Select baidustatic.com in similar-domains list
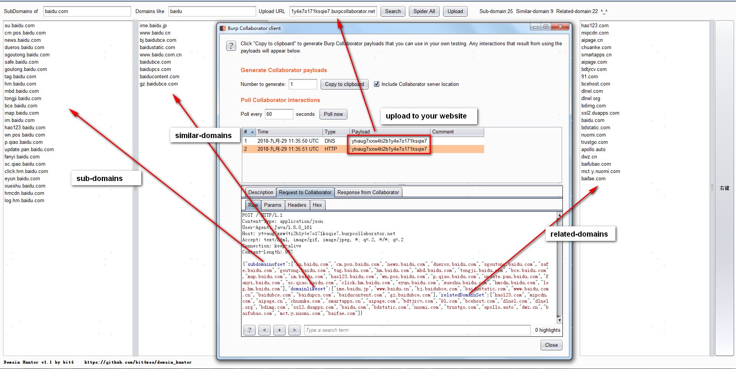The image size is (736, 369). tap(157, 47)
